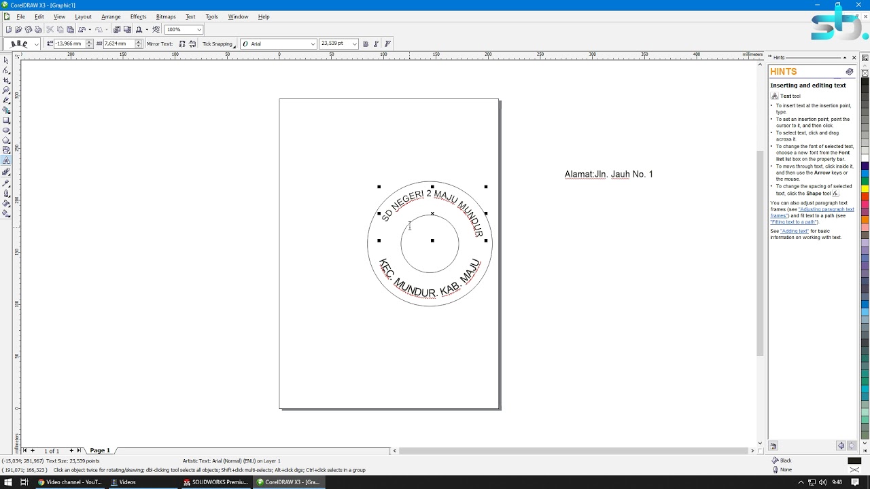Select the Ellipse tool
This screenshot has height=489, width=870.
pos(6,130)
